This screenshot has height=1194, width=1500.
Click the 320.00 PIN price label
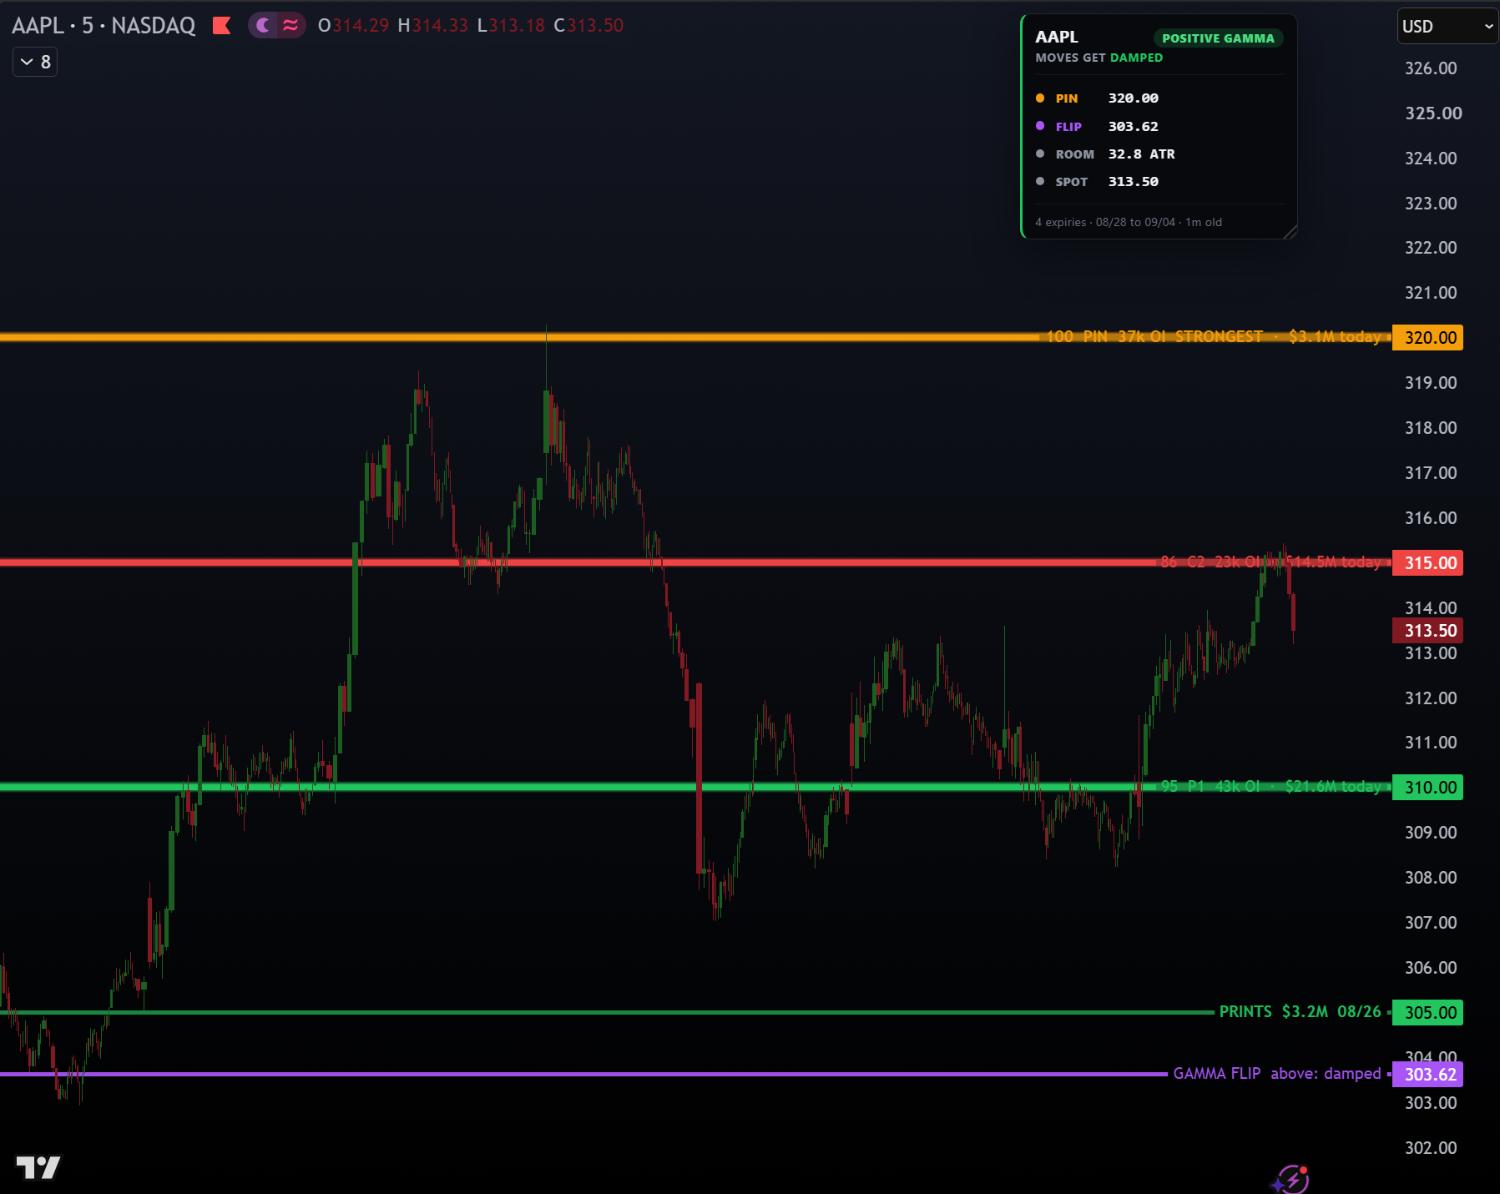tap(1427, 337)
